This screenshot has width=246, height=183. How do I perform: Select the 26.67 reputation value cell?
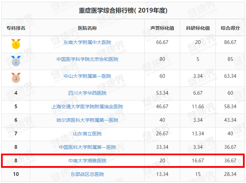pos(162,134)
